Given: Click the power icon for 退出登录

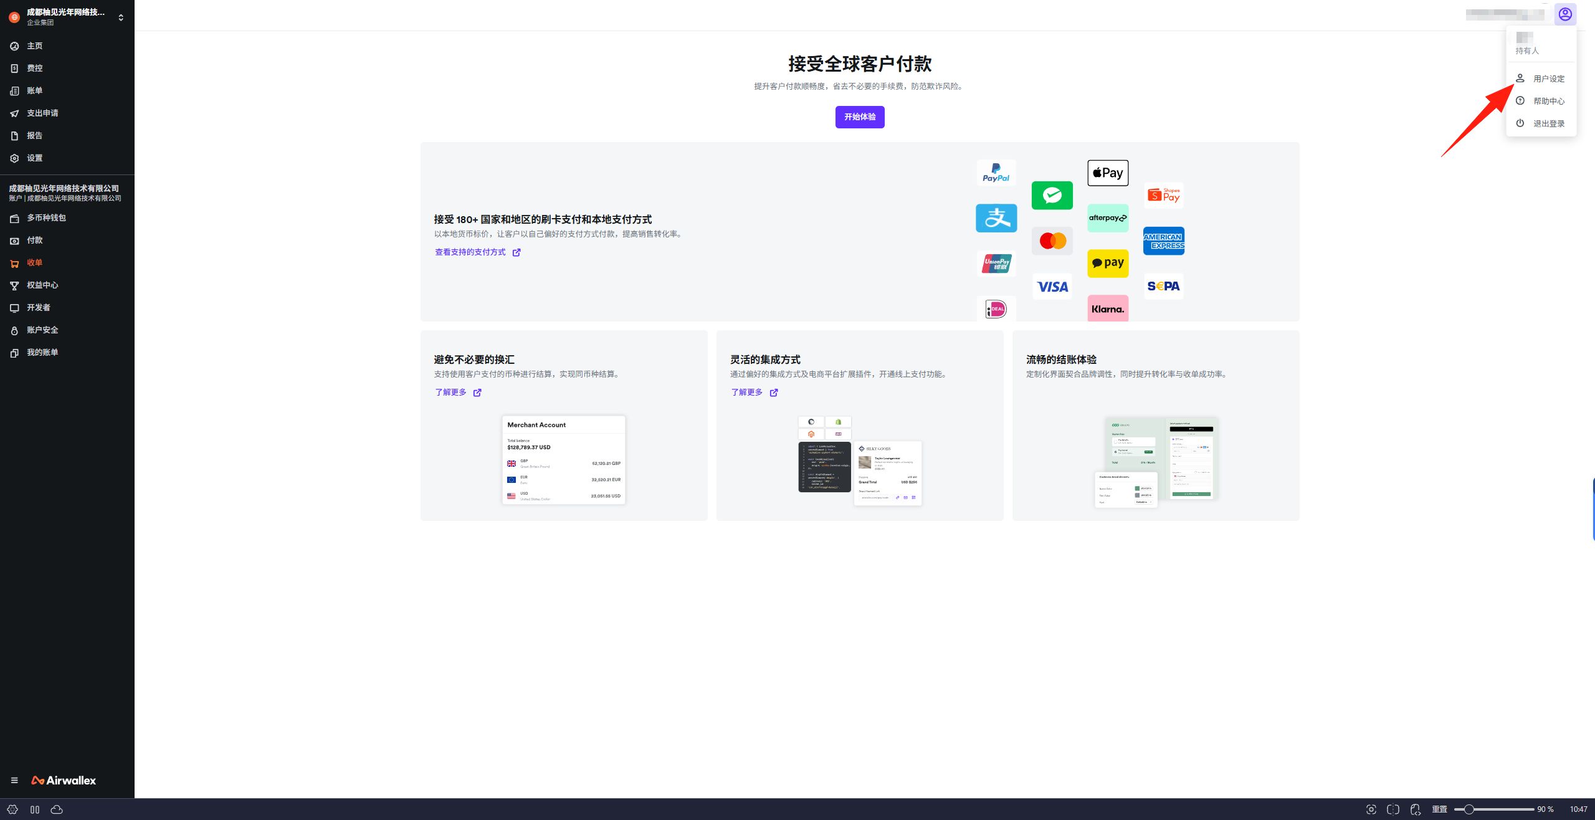Looking at the screenshot, I should click(x=1520, y=123).
